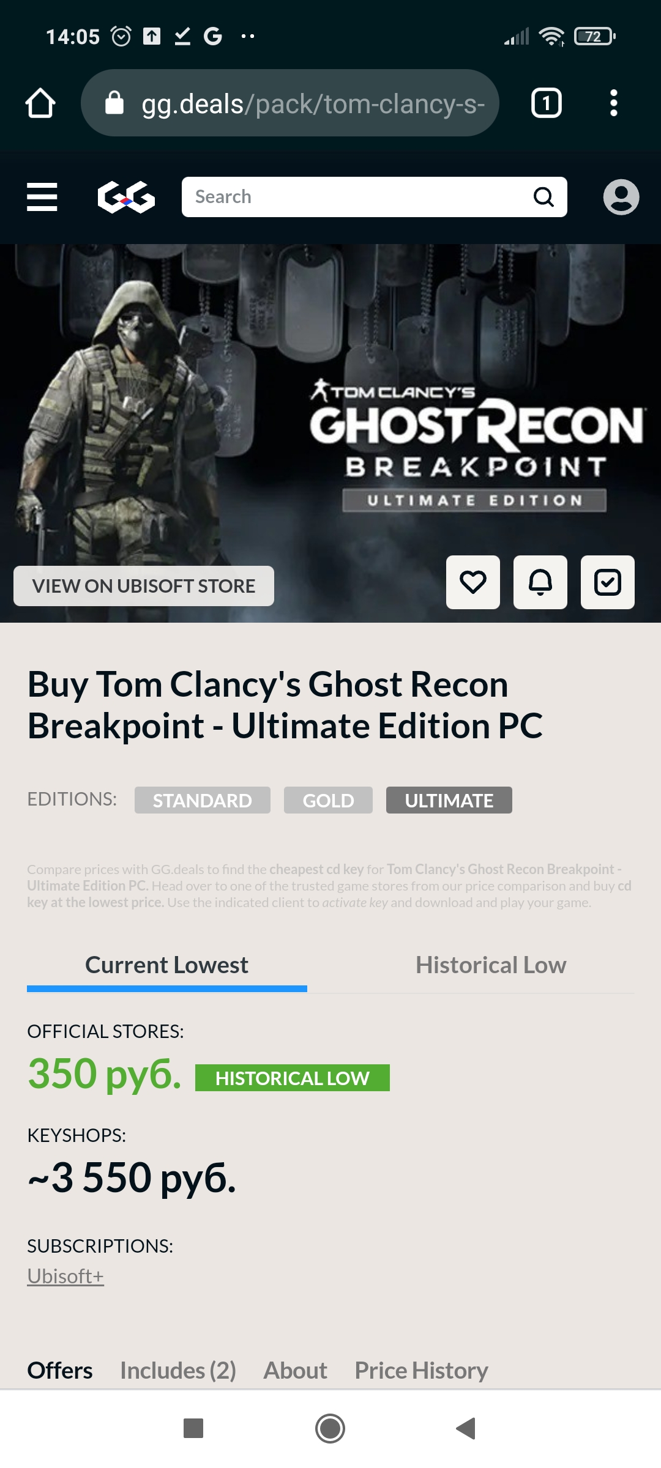
Task: Open Chrome three-dot overflow menu
Action: coord(614,103)
